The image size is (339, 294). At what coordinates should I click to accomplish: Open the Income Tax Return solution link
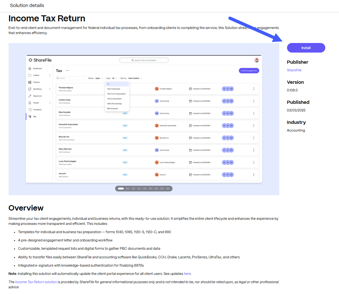click(36, 282)
